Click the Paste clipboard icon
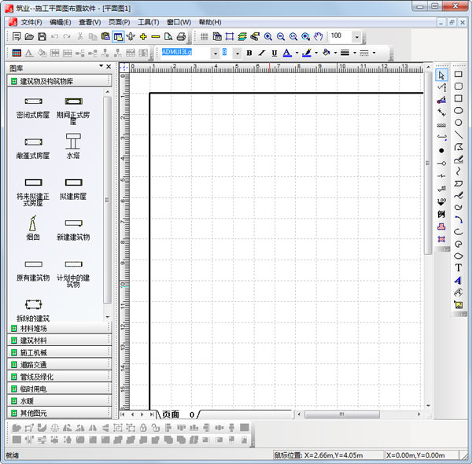The image size is (472, 464). coord(105,37)
